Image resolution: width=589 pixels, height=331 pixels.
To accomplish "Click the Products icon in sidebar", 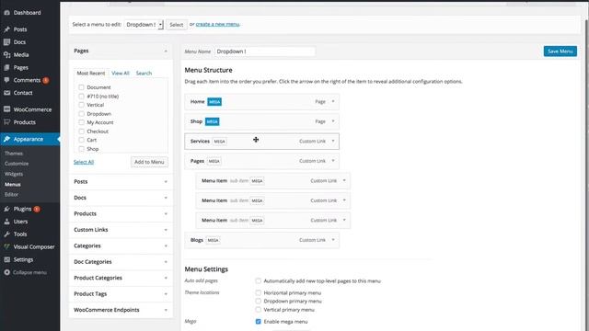I will 6,122.
